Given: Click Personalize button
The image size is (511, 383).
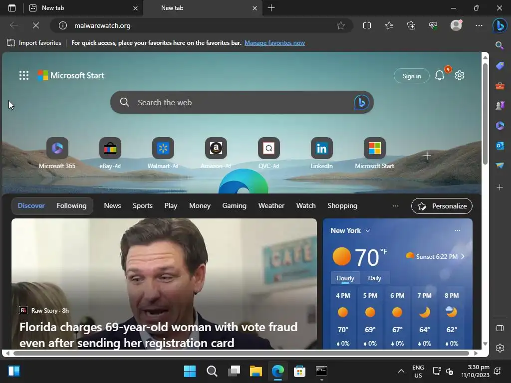Looking at the screenshot, I should (x=442, y=206).
